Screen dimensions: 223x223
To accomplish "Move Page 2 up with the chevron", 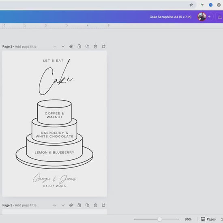I will click(x=55, y=205).
